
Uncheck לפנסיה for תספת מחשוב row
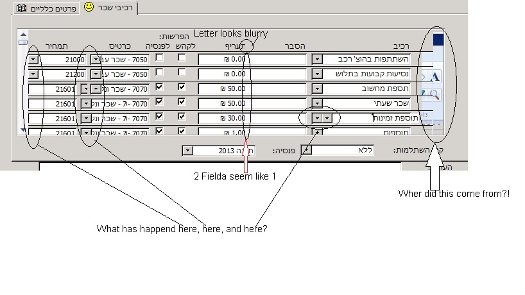coord(159,87)
